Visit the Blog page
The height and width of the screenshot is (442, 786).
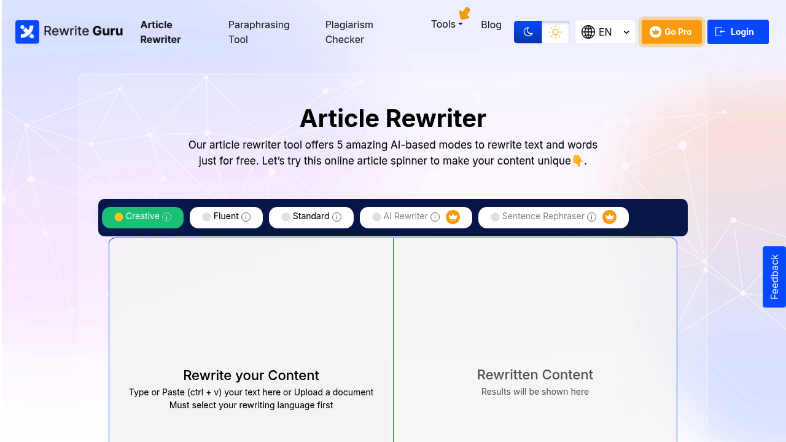(491, 25)
